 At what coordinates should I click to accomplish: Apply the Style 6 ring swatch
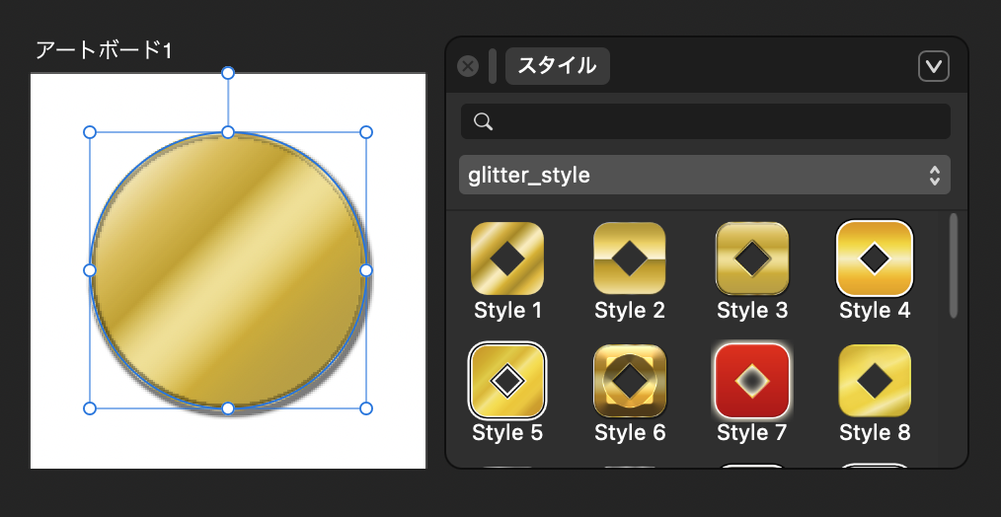(x=629, y=381)
